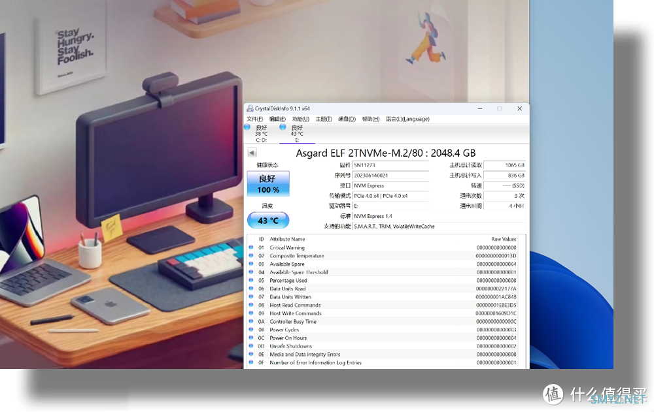Click raw value 000000022177A
Screen dimensions: 654x412
click(496, 289)
